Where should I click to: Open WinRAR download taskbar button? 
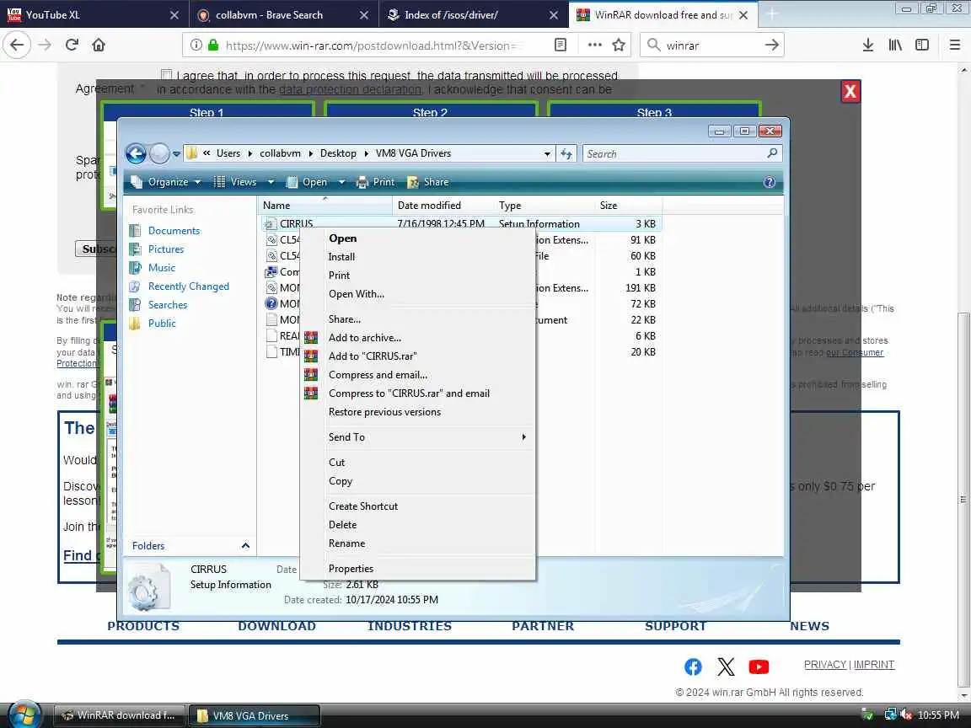(120, 715)
